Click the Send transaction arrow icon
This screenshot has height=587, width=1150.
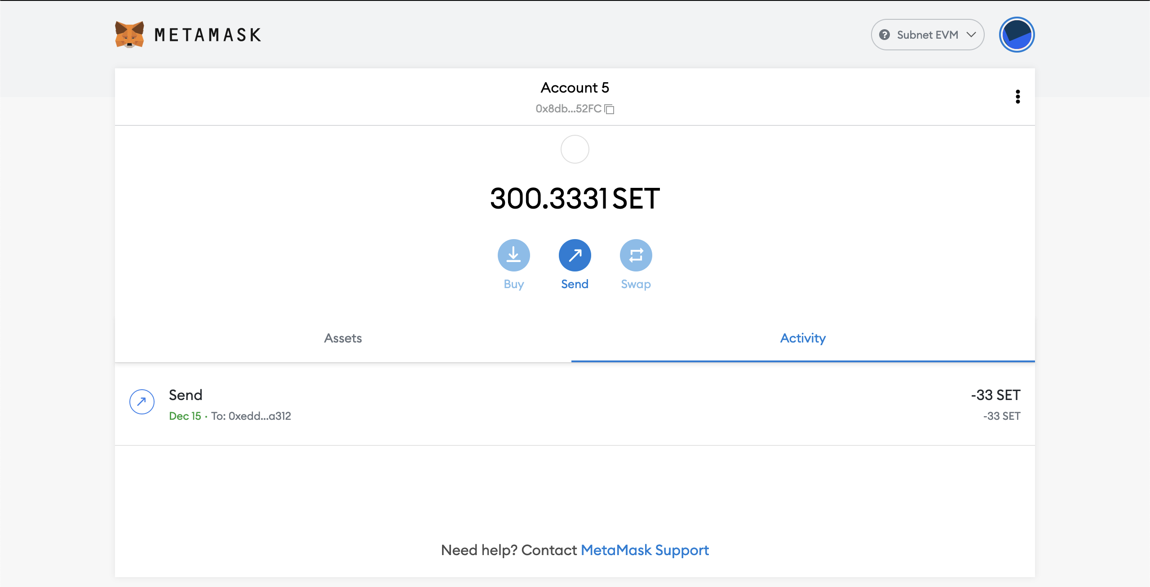click(x=142, y=402)
